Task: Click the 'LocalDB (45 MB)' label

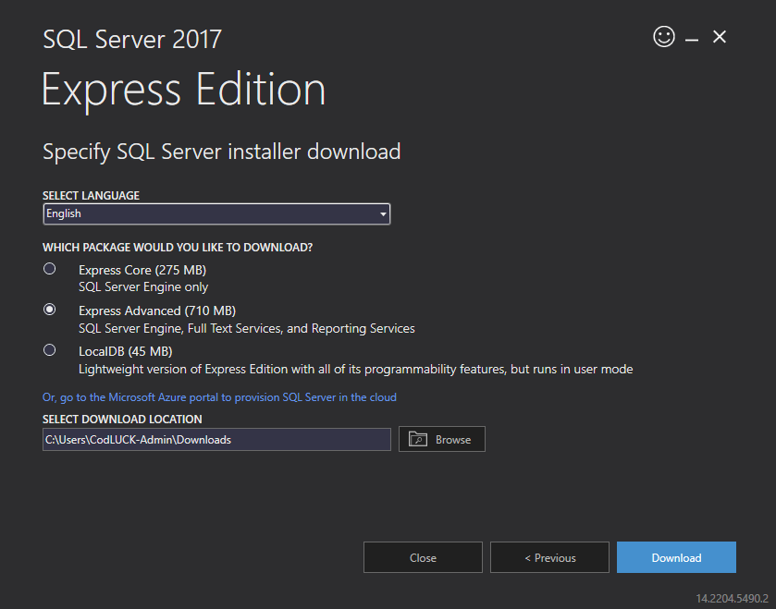Action: 126,351
